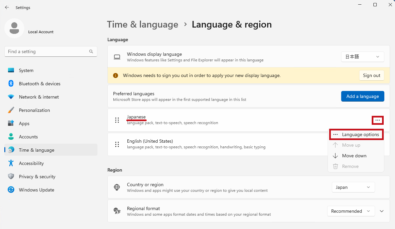Focus the Find a setting search box
The image size is (395, 229).
click(51, 51)
